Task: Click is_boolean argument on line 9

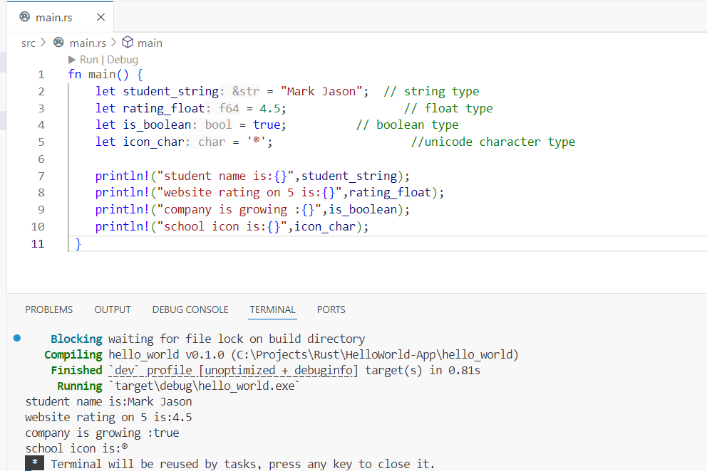Action: [363, 210]
